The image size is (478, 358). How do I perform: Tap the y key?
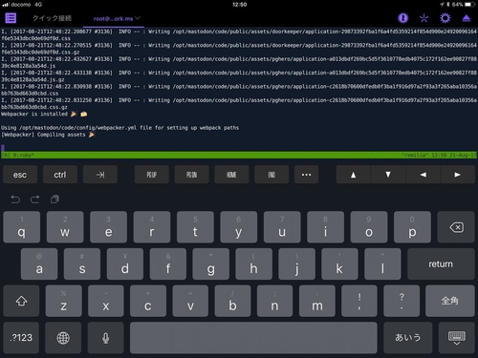click(x=239, y=227)
